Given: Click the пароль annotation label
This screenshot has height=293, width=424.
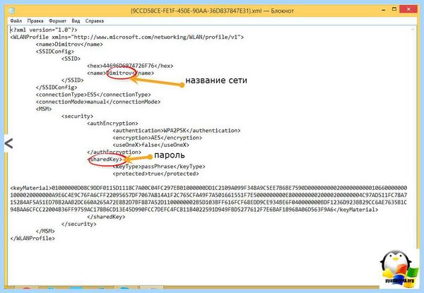Looking at the screenshot, I should [170, 155].
